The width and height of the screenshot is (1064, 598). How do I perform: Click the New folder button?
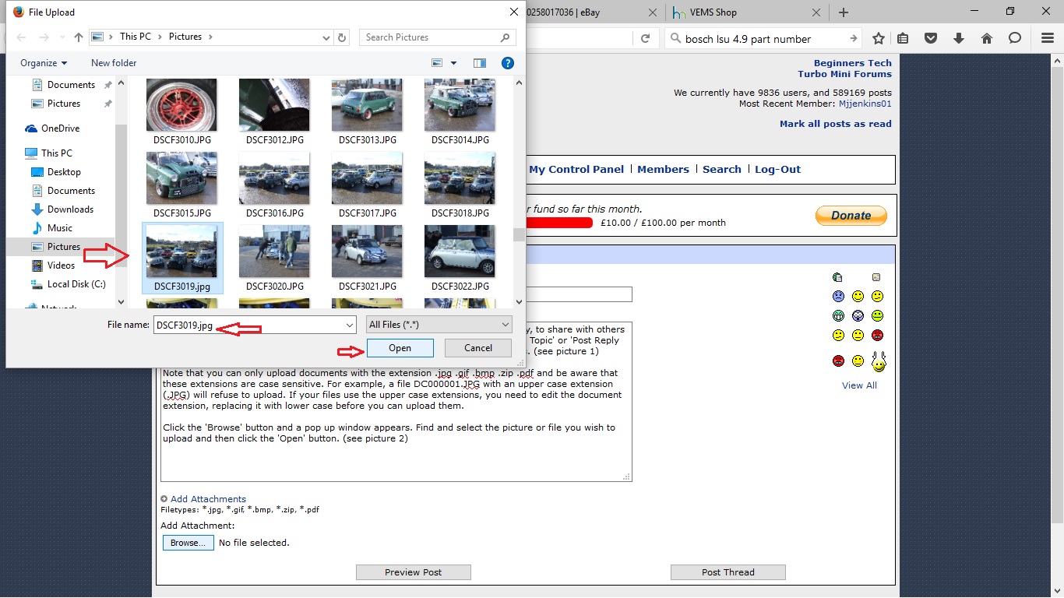[x=114, y=63]
